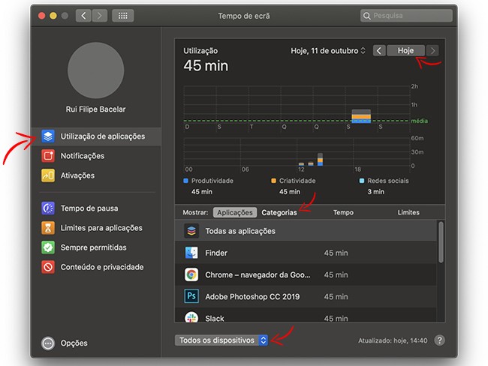Click the application list scrollbar
Screen dimensions: 488x366
pos(441,241)
